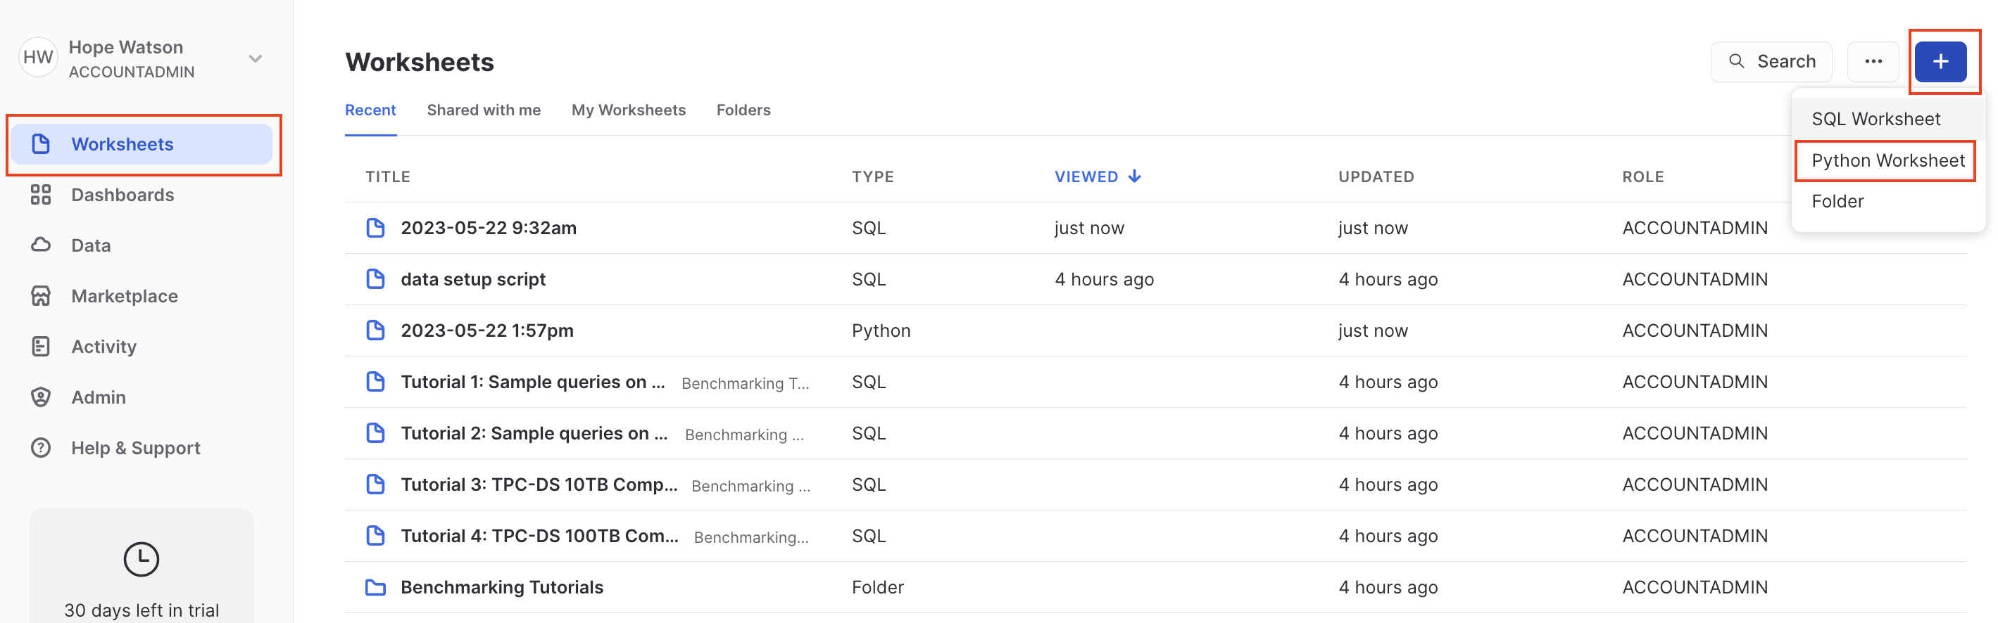Click the Dashboards grid icon

click(40, 195)
